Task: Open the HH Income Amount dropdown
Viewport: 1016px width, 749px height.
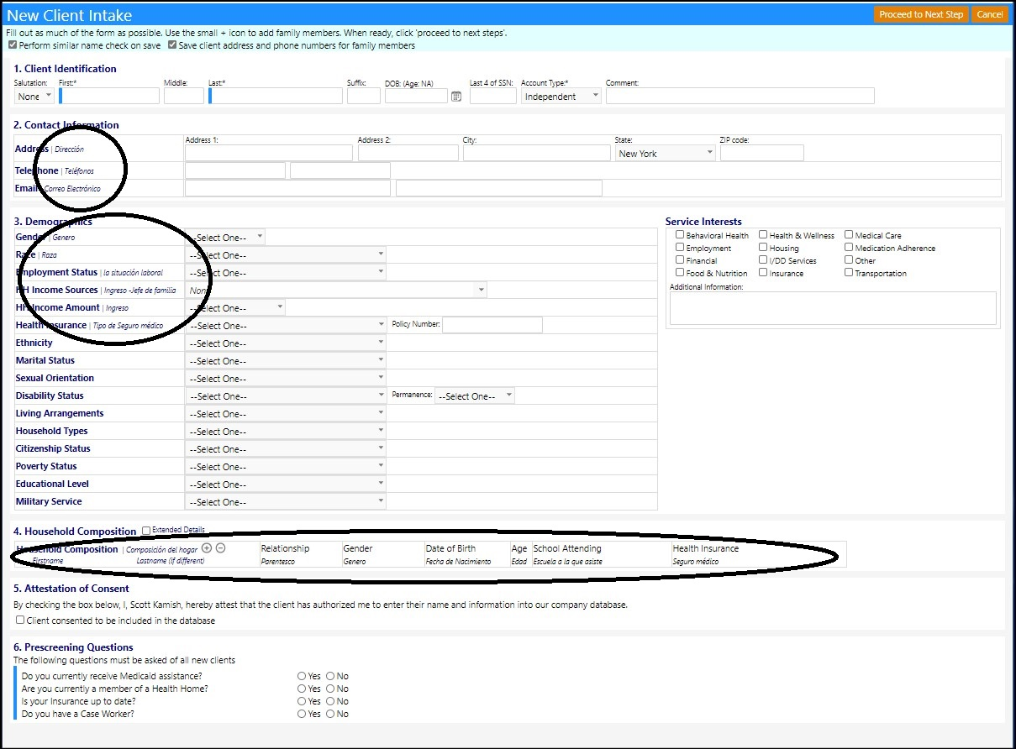Action: pyautogui.click(x=235, y=308)
